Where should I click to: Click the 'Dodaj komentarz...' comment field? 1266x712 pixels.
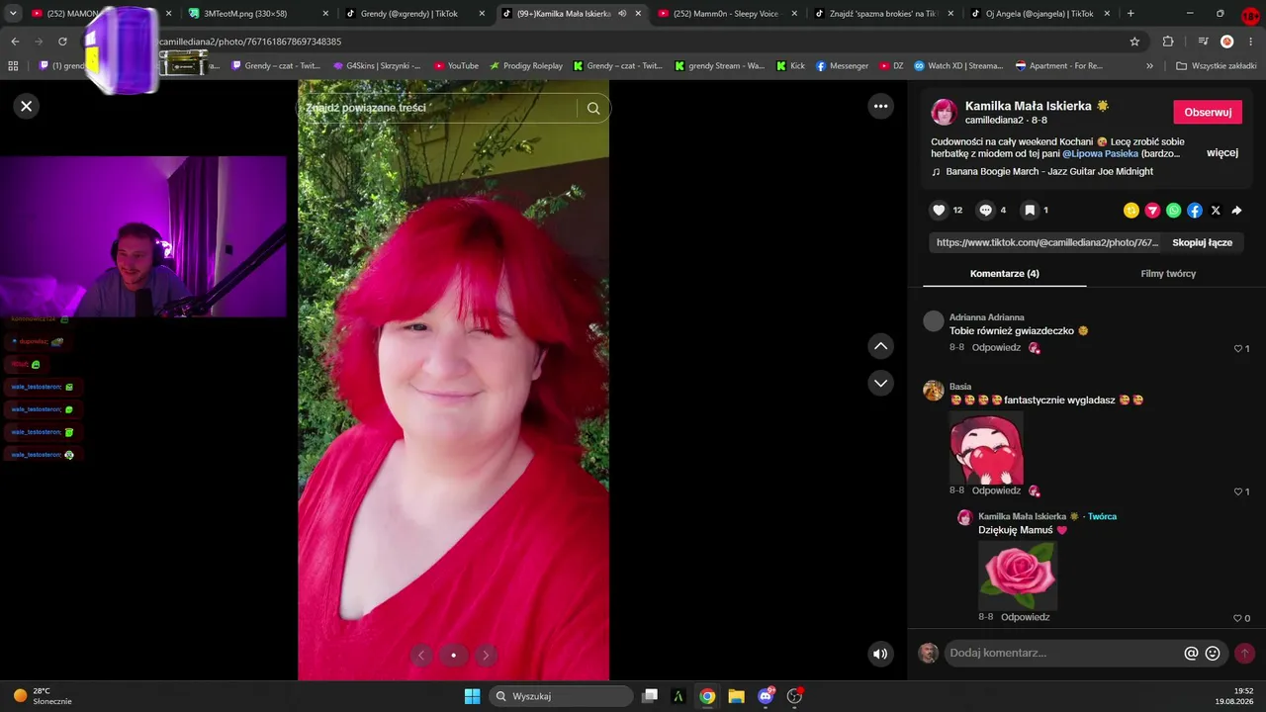[1064, 653]
